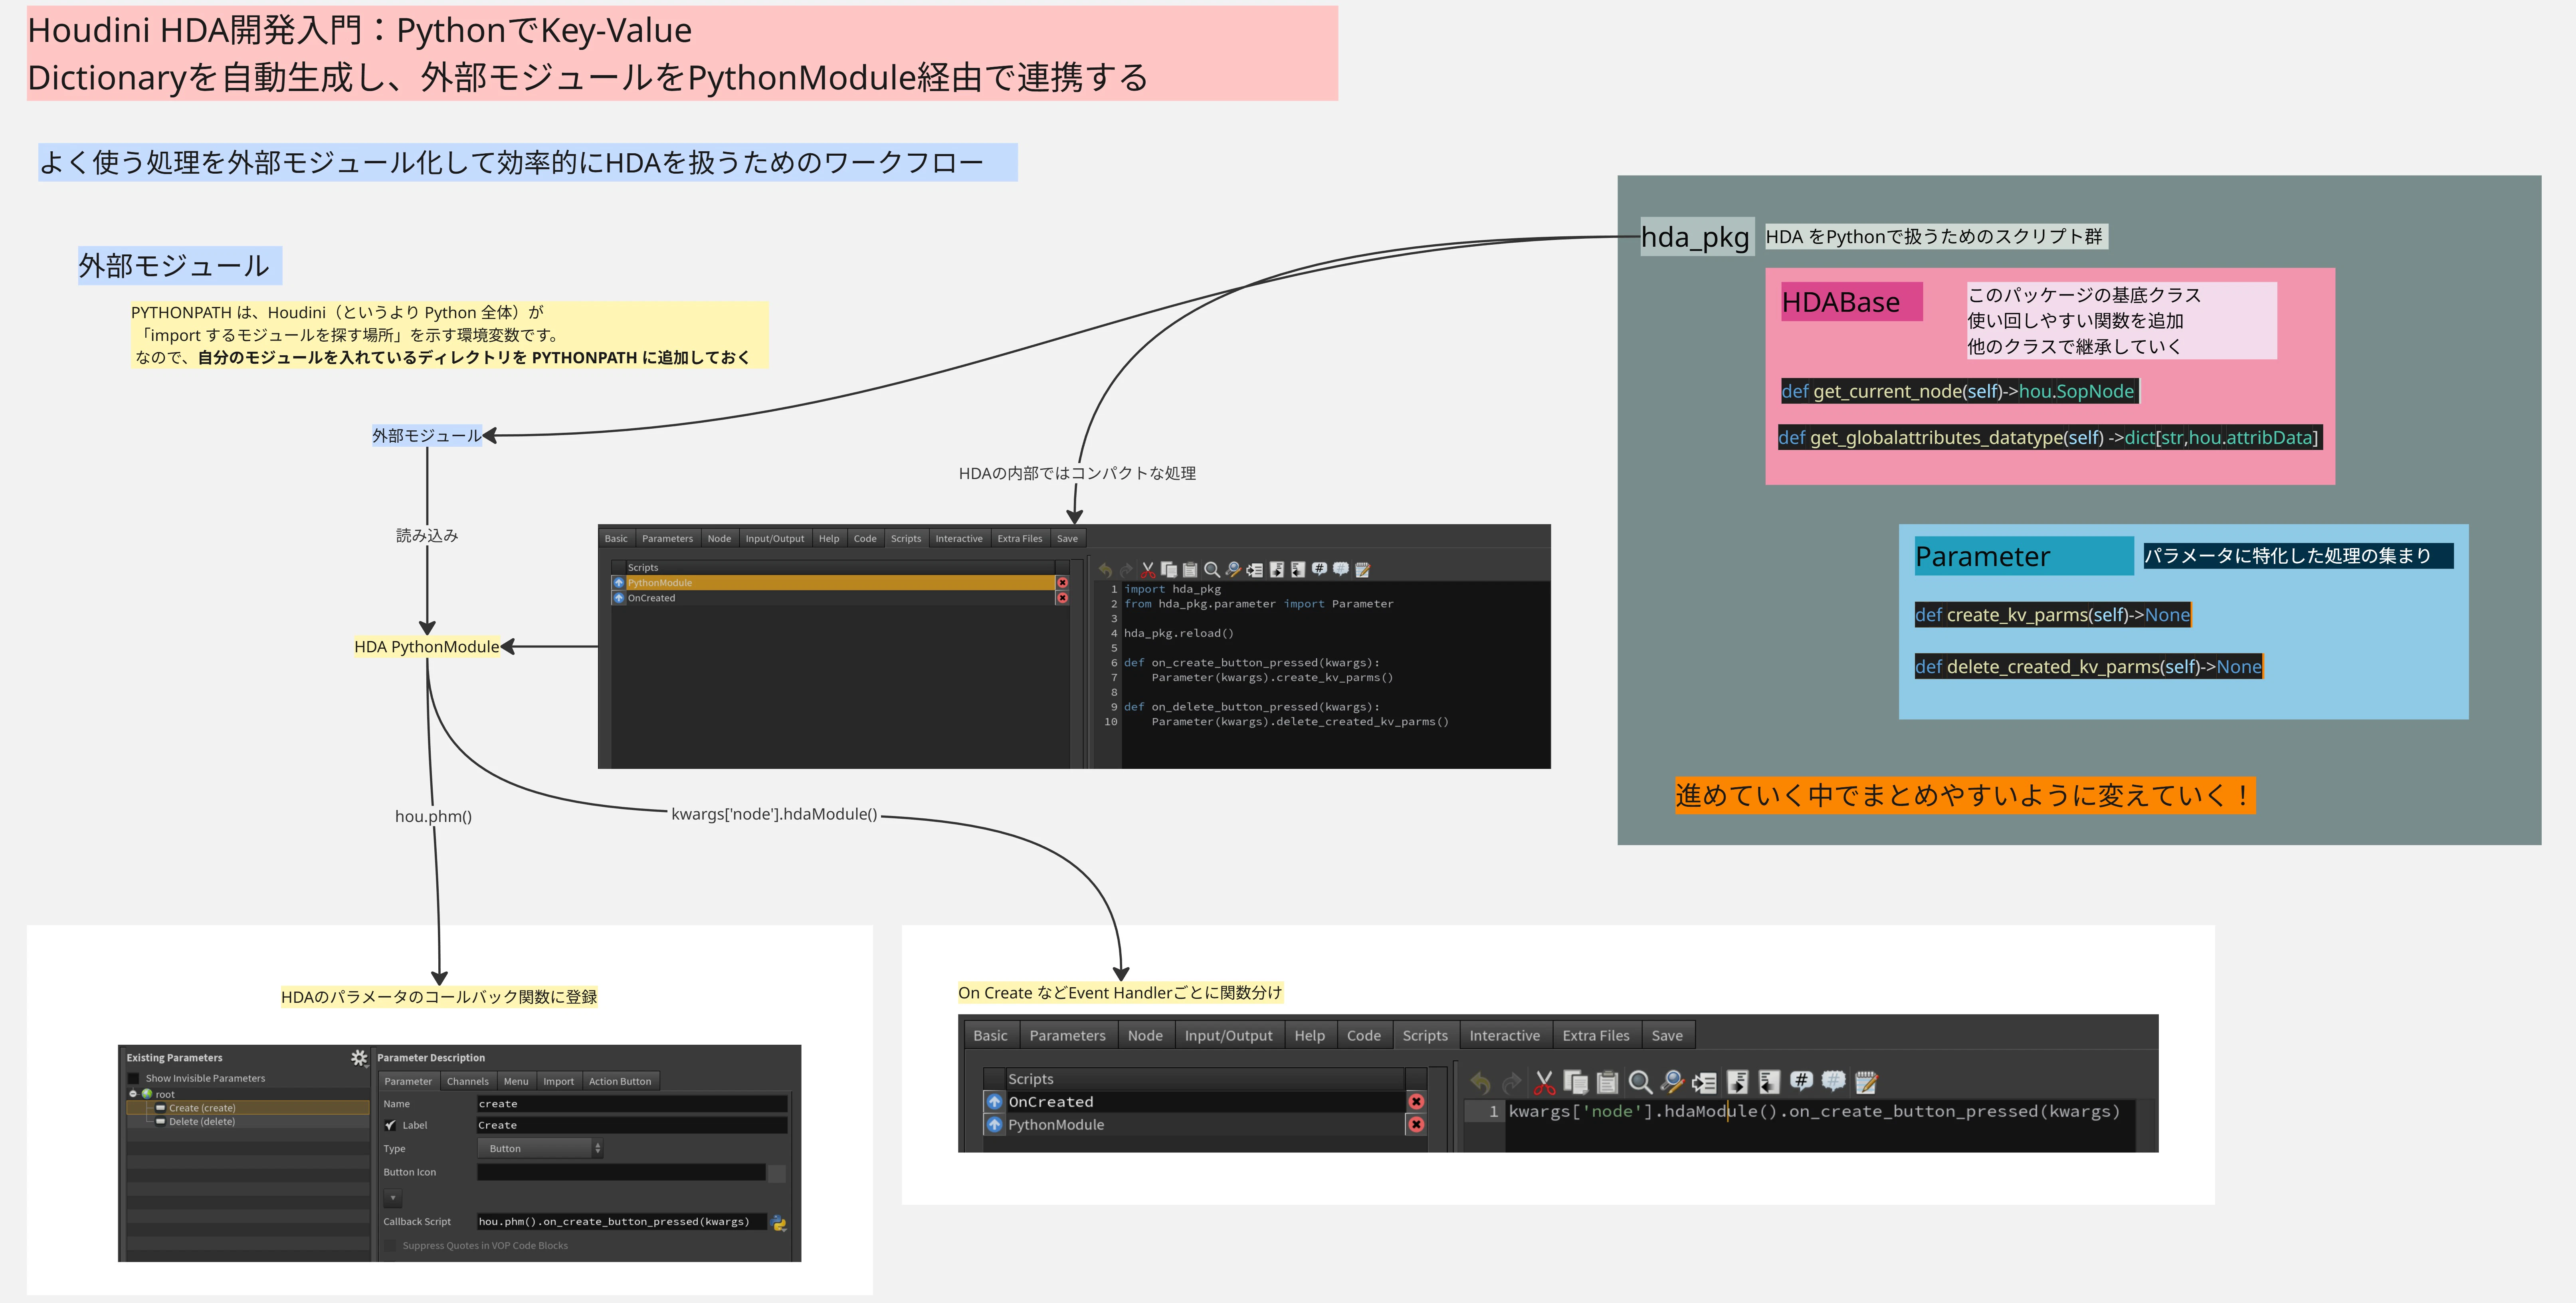Click the empty Button Icon field
Image resolution: width=2576 pixels, height=1303 pixels.
pos(621,1172)
